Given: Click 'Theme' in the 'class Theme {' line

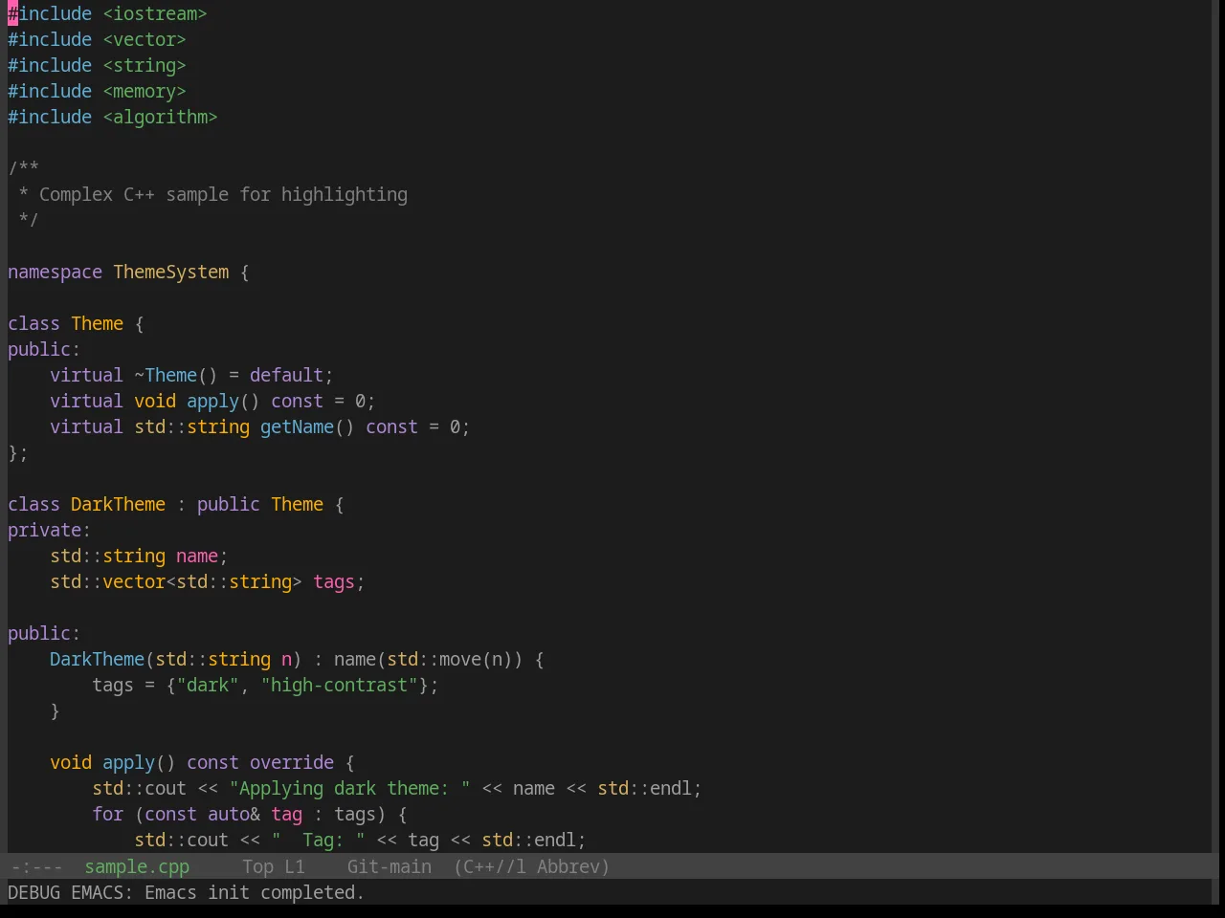Looking at the screenshot, I should coord(98,323).
